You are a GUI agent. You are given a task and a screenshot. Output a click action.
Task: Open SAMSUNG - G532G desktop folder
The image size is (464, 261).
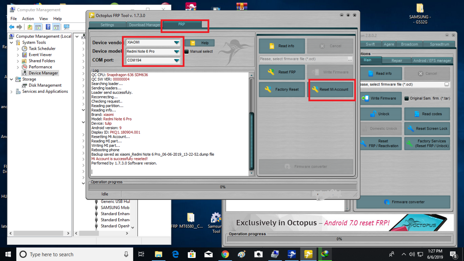click(x=420, y=14)
